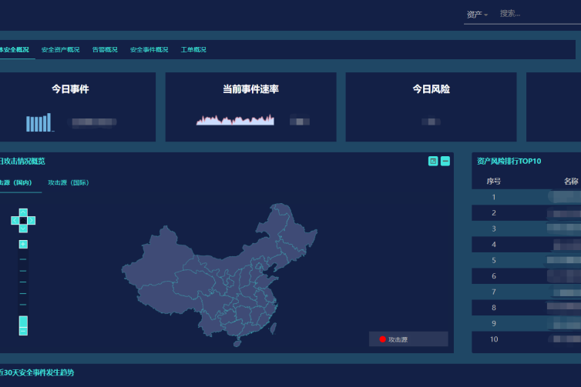Switch map to 攻击源（国际）
The height and width of the screenshot is (387, 581).
pos(69,182)
